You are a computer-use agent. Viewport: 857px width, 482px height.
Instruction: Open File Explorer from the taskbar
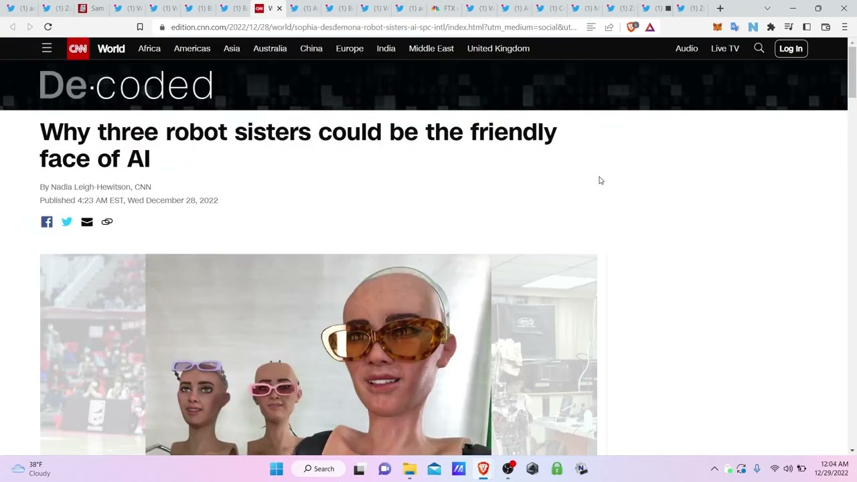coord(409,469)
